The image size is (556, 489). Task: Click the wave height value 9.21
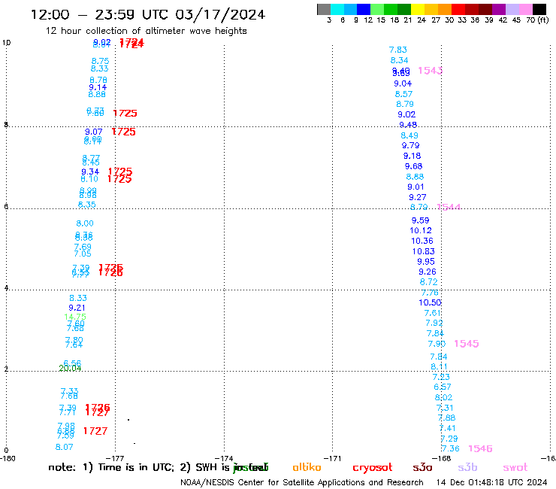[x=77, y=308]
